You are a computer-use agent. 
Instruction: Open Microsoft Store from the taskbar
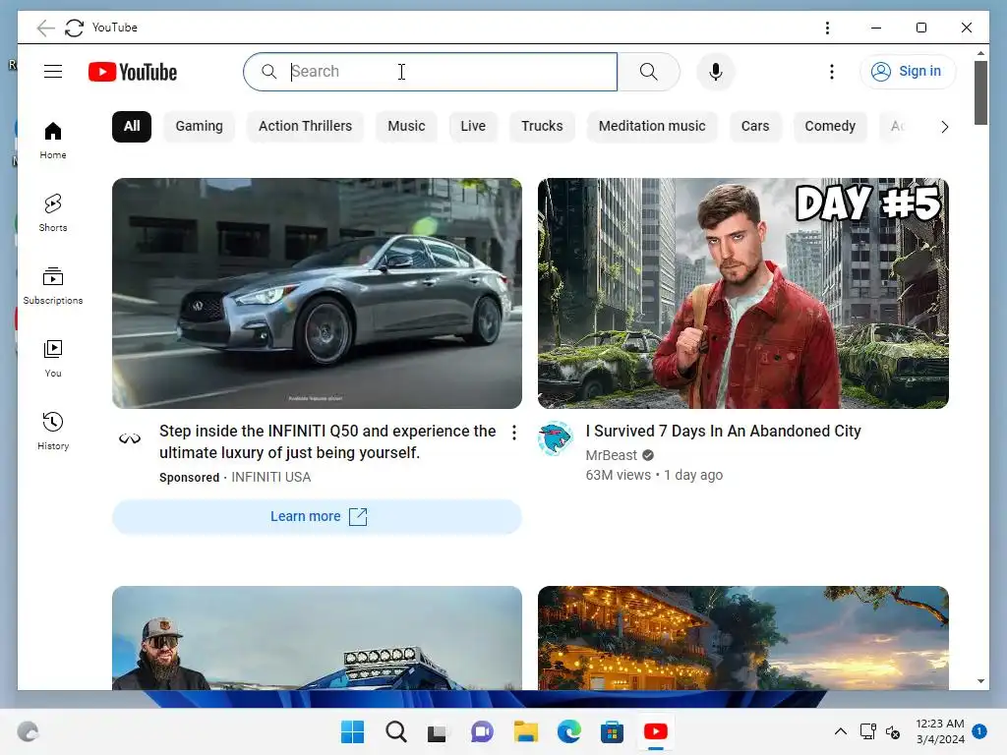click(612, 731)
